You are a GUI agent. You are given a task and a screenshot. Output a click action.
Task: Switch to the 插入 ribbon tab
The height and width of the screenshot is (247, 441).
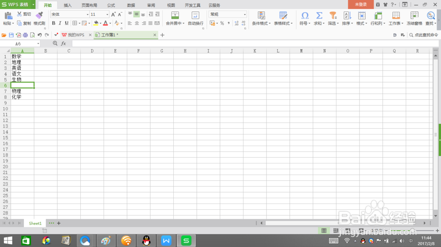[x=67, y=5]
